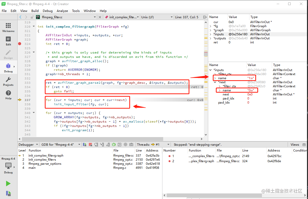Select the ret variable row in locals

pyautogui.click(x=258, y=42)
